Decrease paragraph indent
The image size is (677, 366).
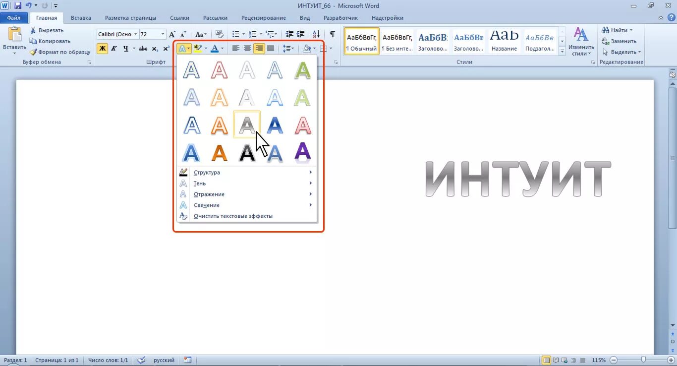(290, 34)
